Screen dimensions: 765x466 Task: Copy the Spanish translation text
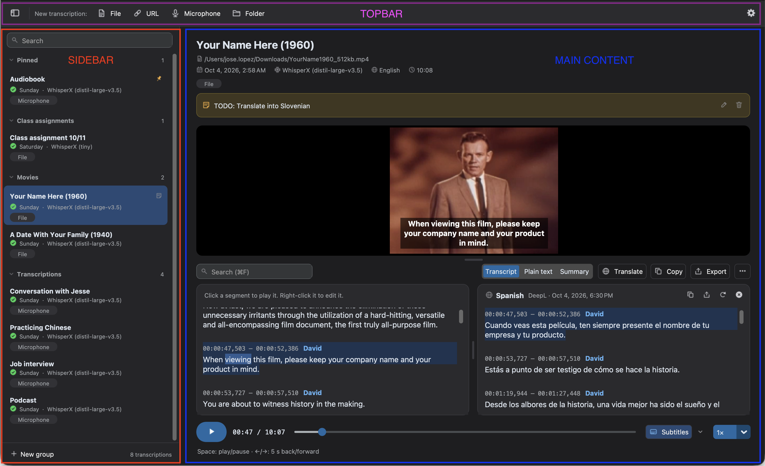[690, 295]
